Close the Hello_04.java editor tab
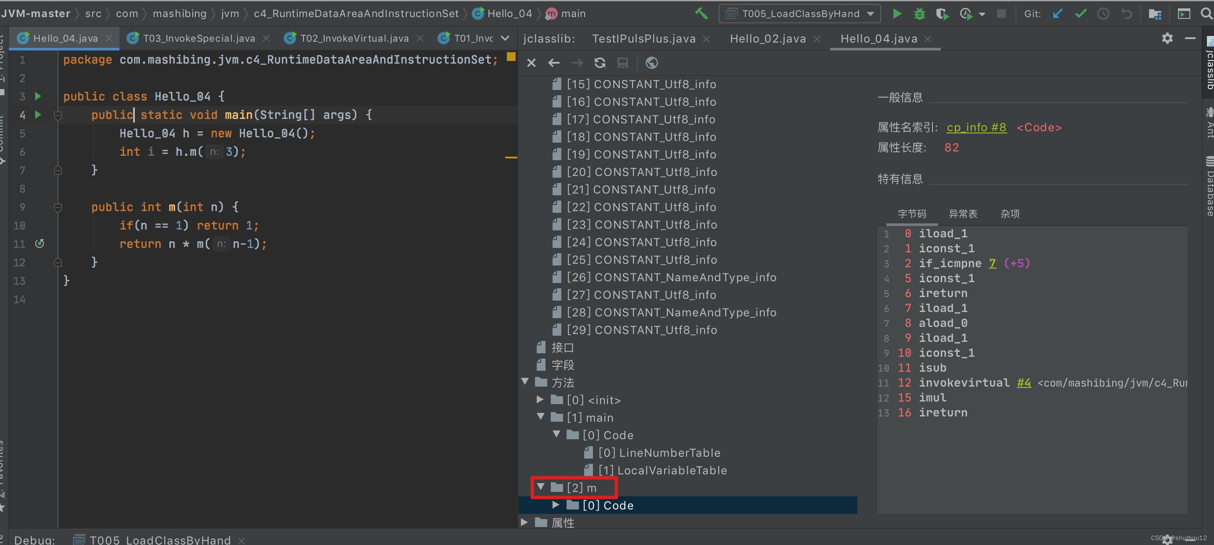Screen dimensions: 1214x545 pyautogui.click(x=109, y=39)
